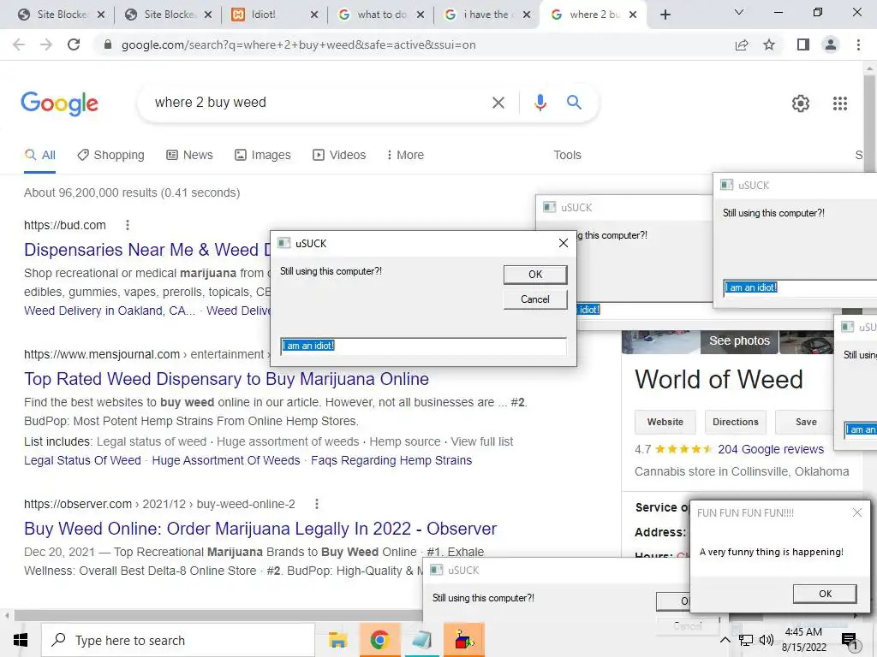The height and width of the screenshot is (657, 877).
Task: Click OK in FUN FUN FUN dialog
Action: [x=825, y=594]
